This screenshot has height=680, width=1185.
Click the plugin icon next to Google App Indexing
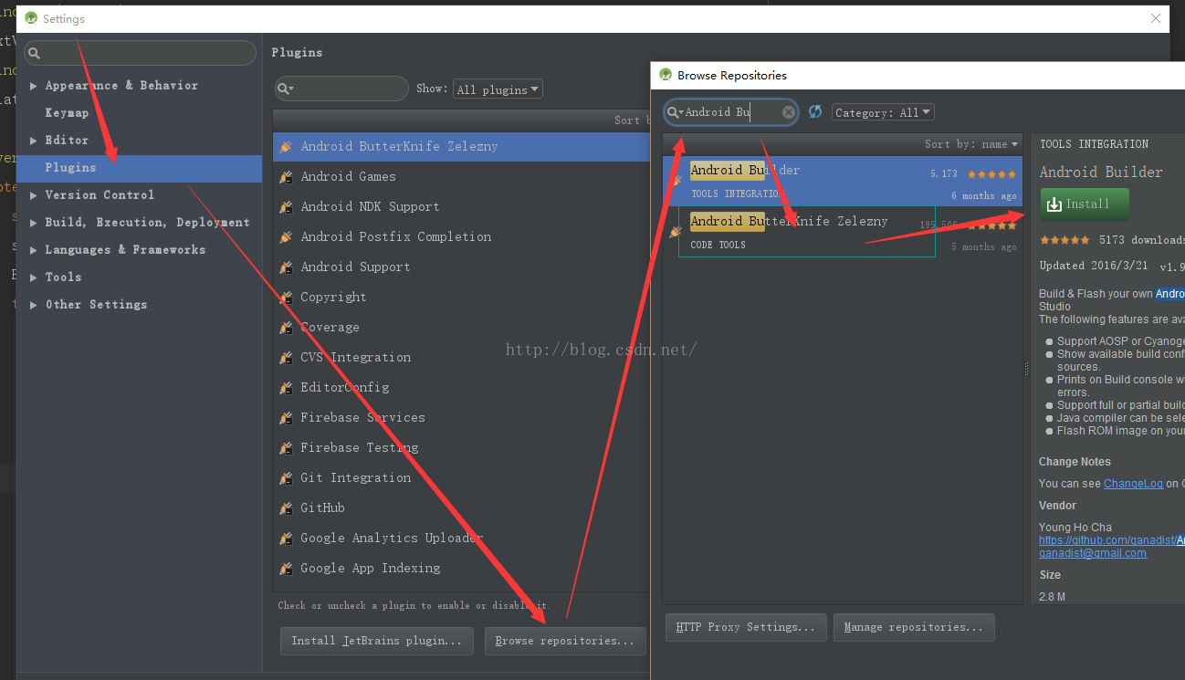tap(286, 568)
